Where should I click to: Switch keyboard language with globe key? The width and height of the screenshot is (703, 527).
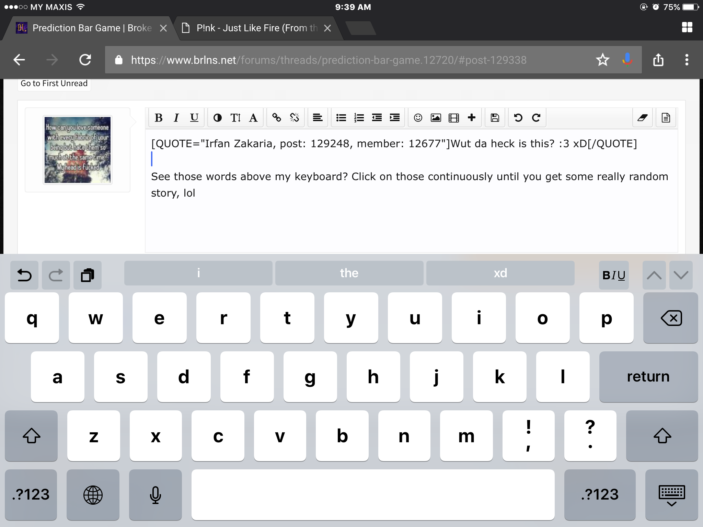click(93, 495)
